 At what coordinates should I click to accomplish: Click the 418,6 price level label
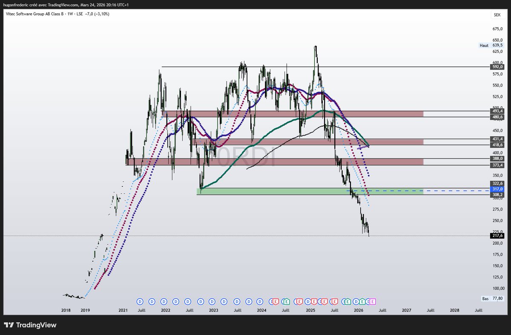(498, 145)
